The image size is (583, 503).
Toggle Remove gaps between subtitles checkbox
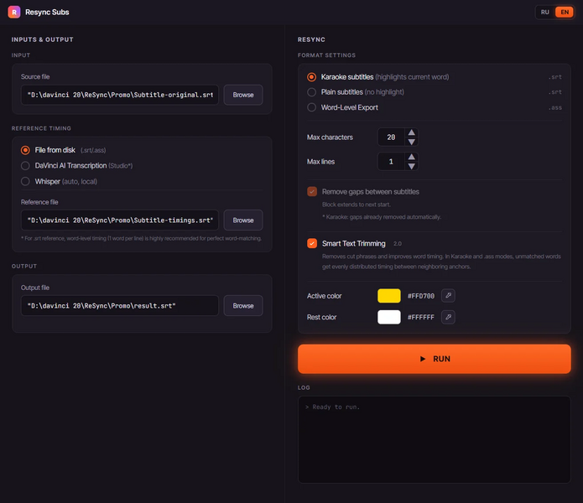click(312, 192)
